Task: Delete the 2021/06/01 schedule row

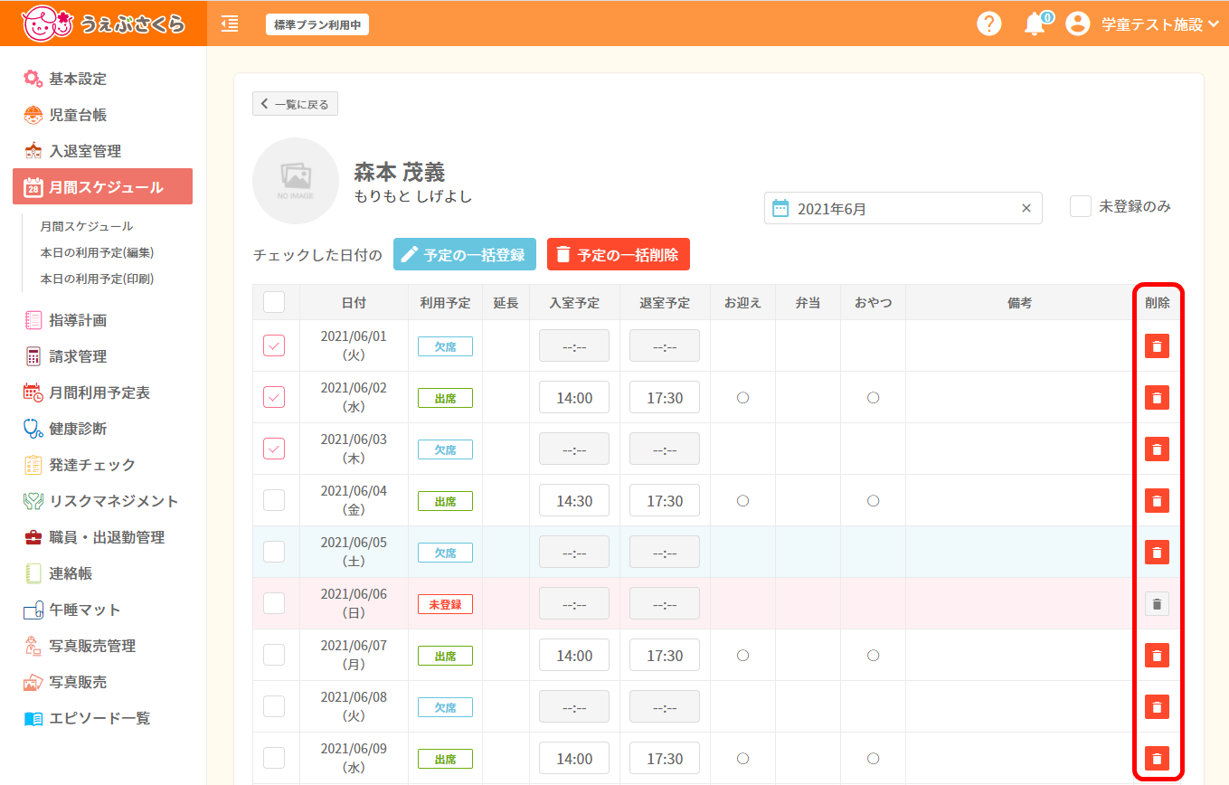Action: [1157, 345]
